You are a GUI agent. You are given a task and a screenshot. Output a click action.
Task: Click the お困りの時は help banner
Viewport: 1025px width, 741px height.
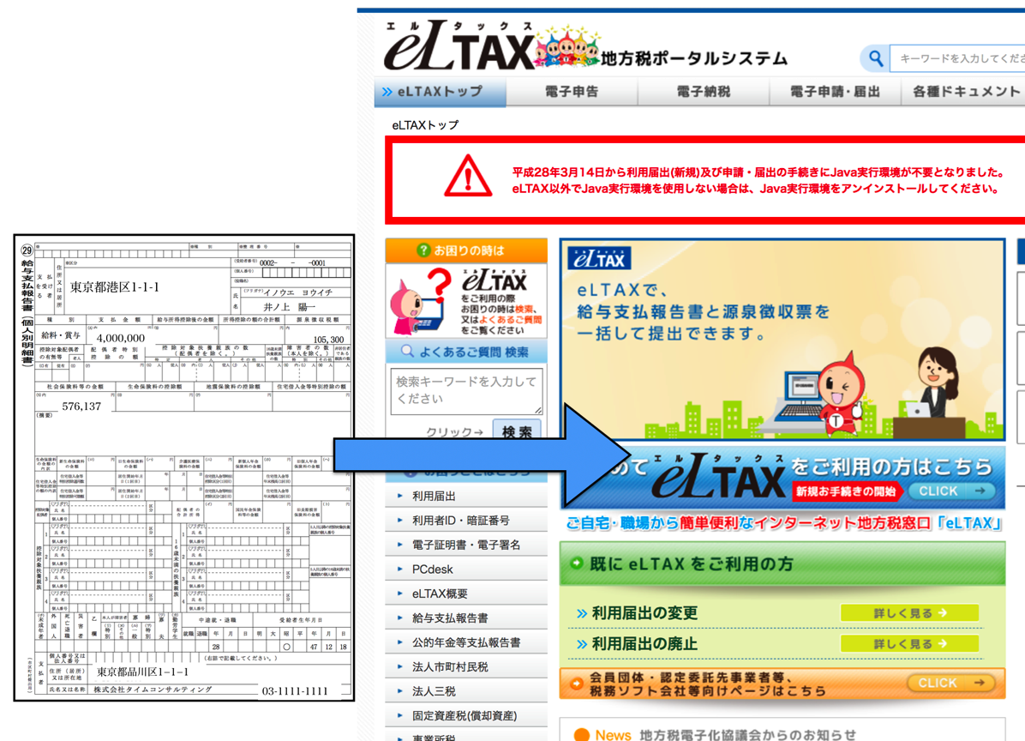click(x=466, y=250)
